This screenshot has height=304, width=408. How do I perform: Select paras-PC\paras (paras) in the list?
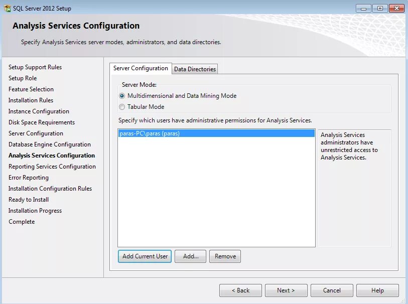[216, 133]
